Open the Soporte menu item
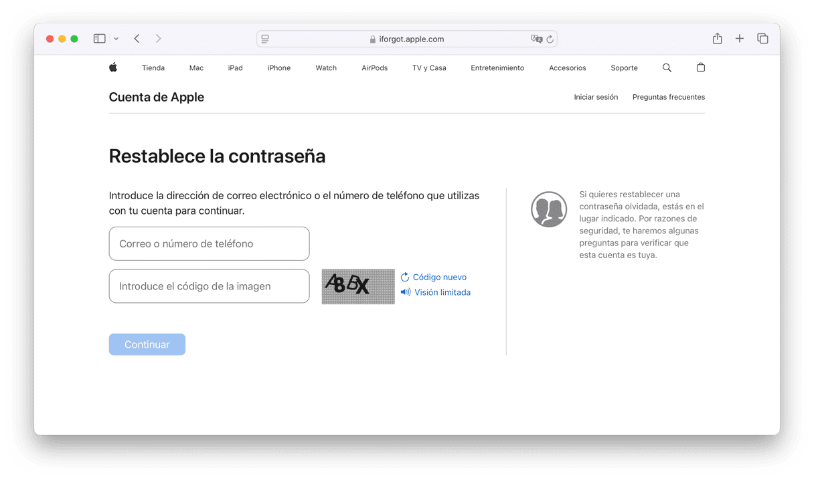The height and width of the screenshot is (480, 814). (x=624, y=68)
